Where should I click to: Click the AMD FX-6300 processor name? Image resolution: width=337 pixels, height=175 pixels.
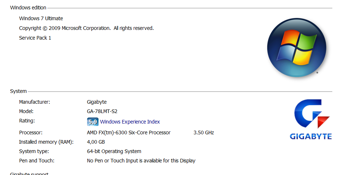(129, 133)
